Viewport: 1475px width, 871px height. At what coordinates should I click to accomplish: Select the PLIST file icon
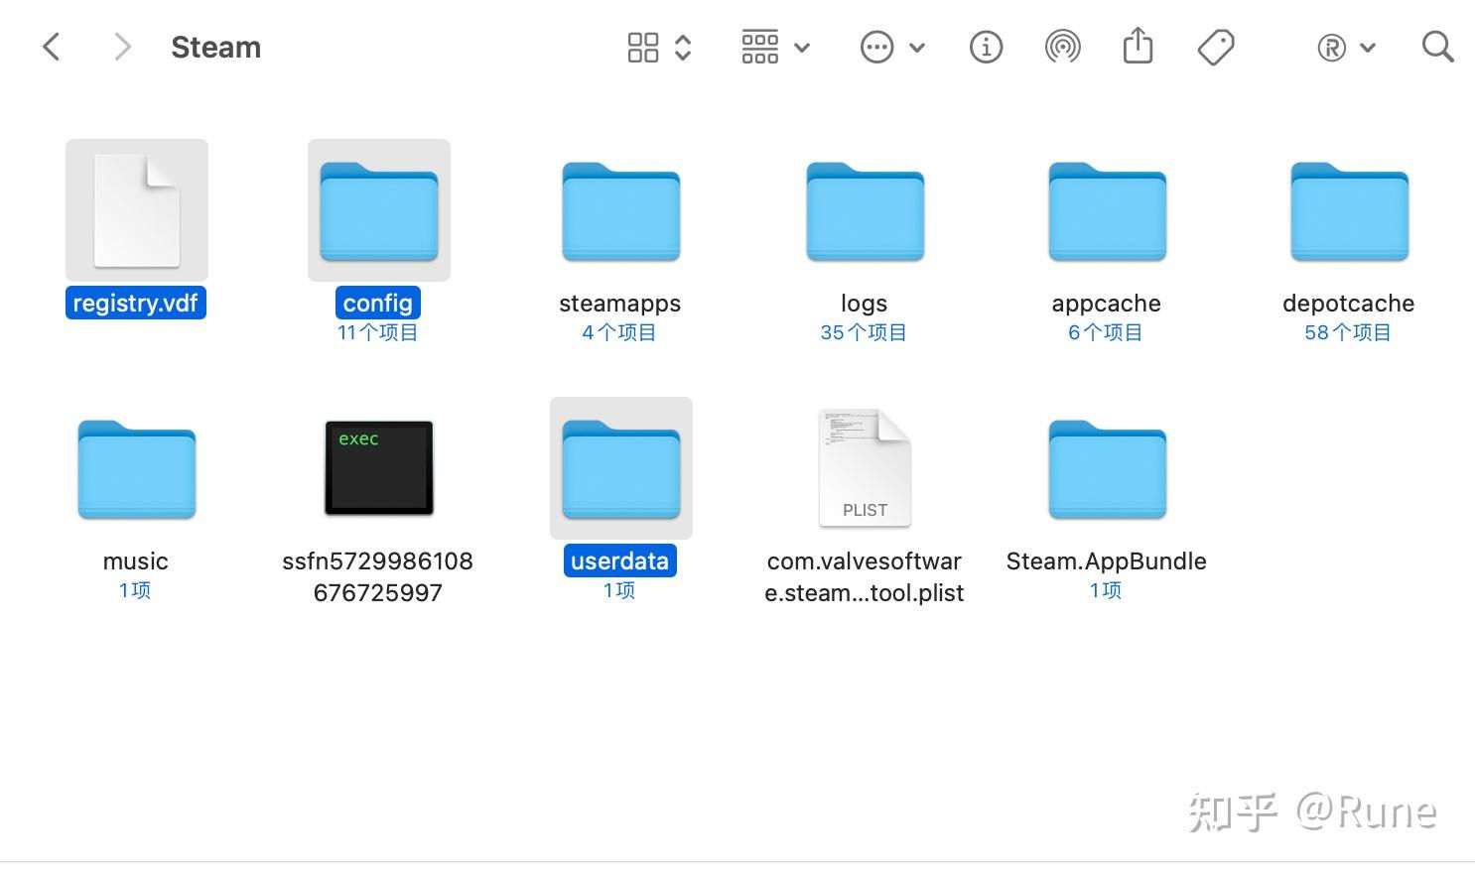865,467
